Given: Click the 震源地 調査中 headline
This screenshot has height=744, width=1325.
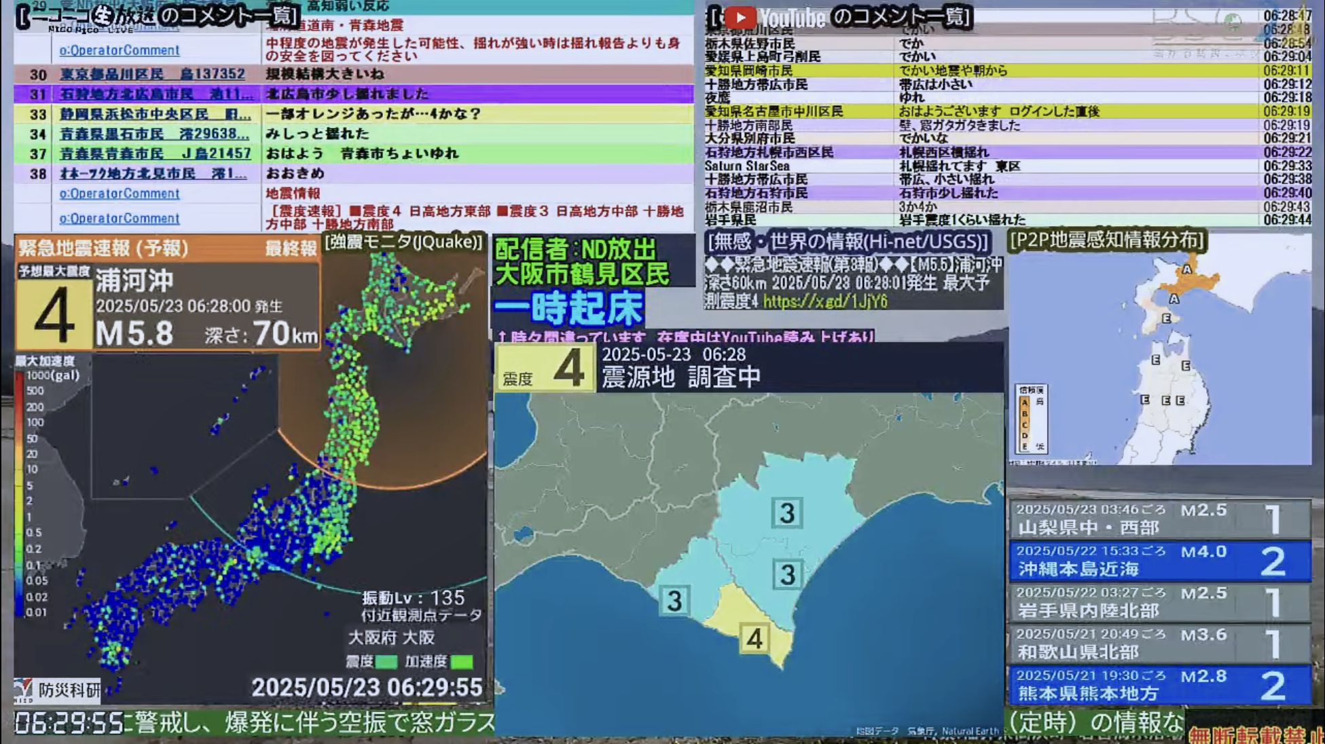Looking at the screenshot, I should 681,377.
